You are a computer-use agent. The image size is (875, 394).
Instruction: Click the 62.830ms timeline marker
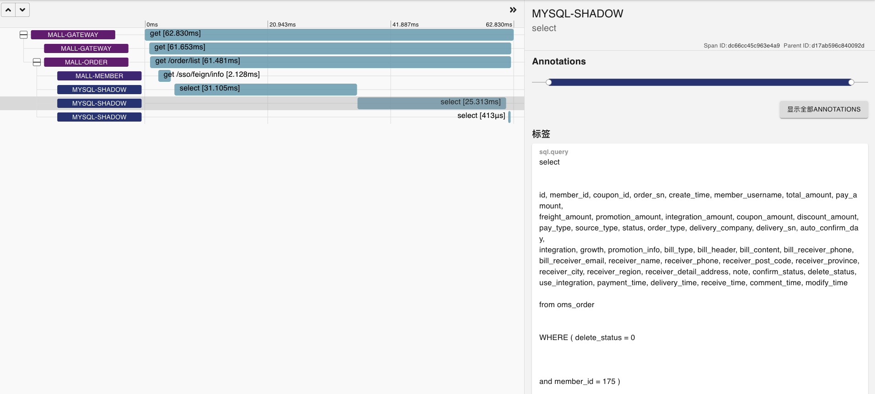[499, 25]
